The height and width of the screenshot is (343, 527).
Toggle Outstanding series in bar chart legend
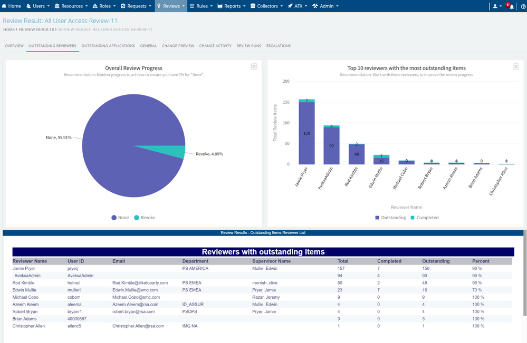pos(390,218)
